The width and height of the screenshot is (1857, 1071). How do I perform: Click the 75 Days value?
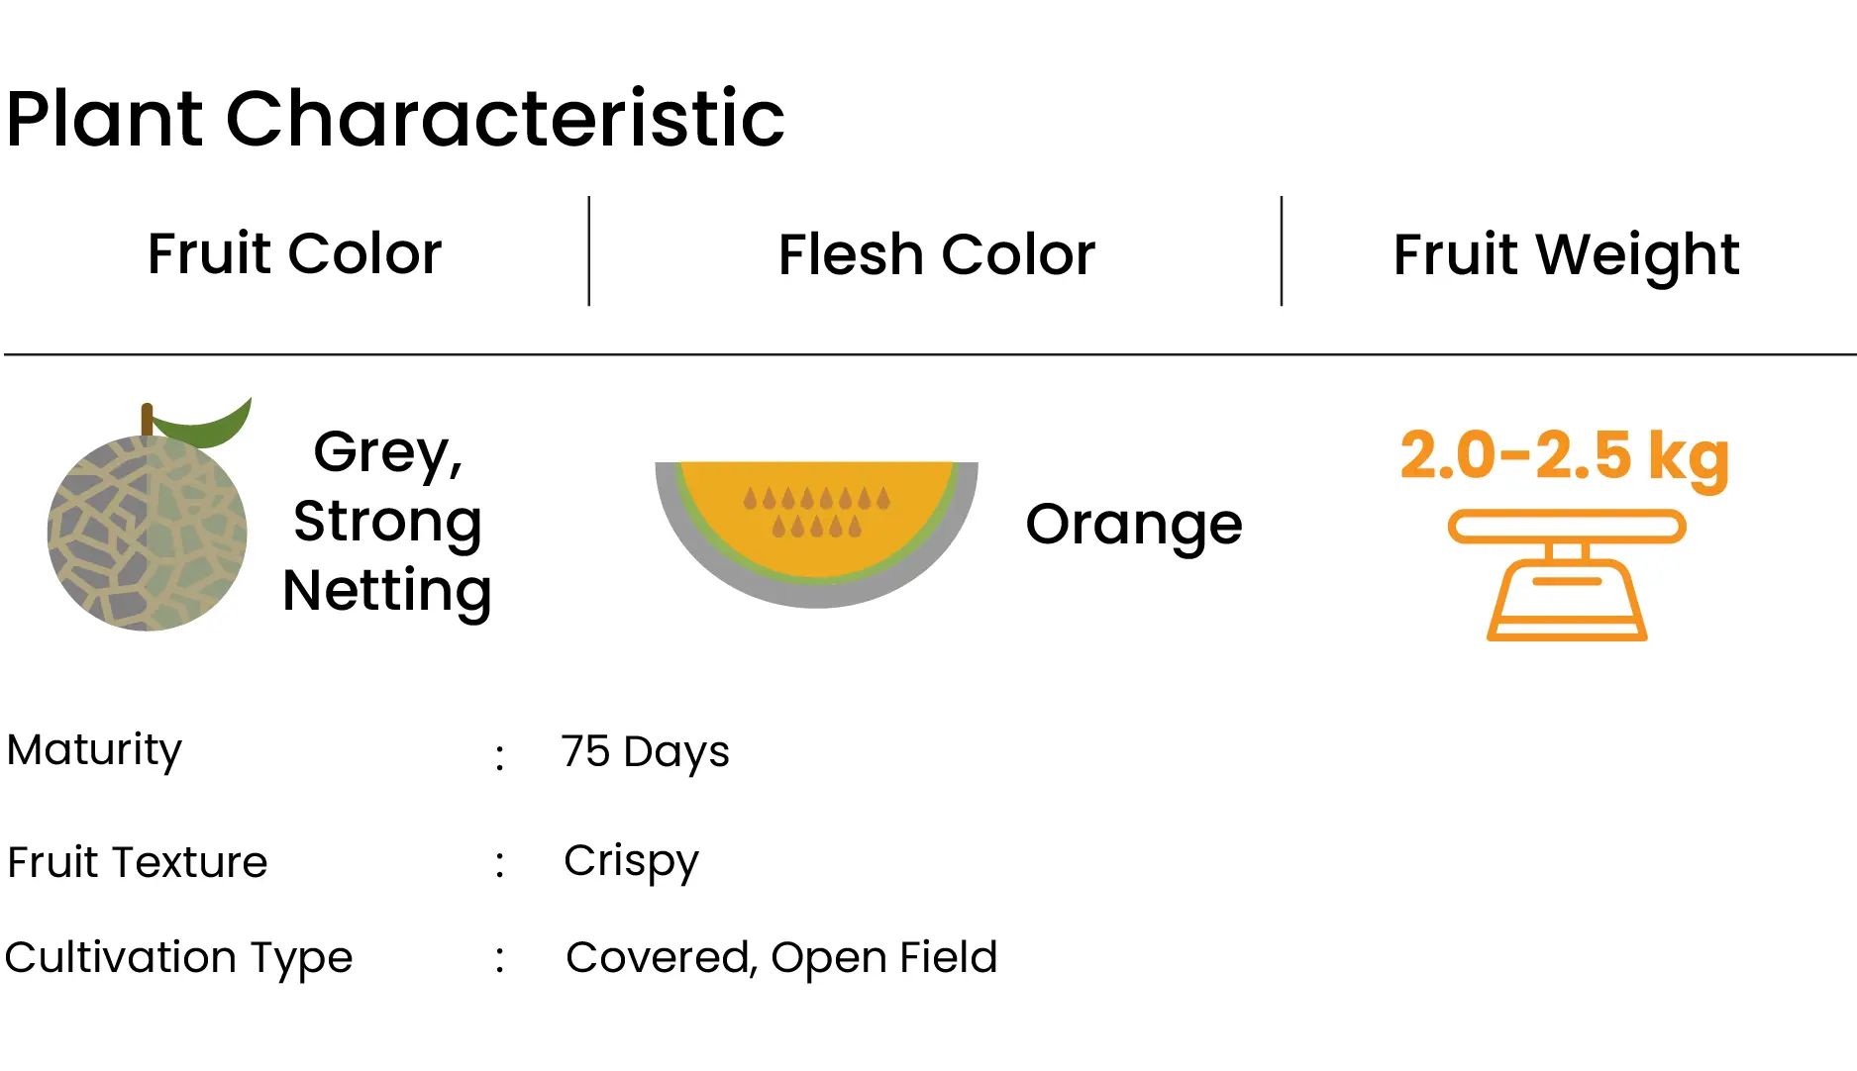[645, 753]
